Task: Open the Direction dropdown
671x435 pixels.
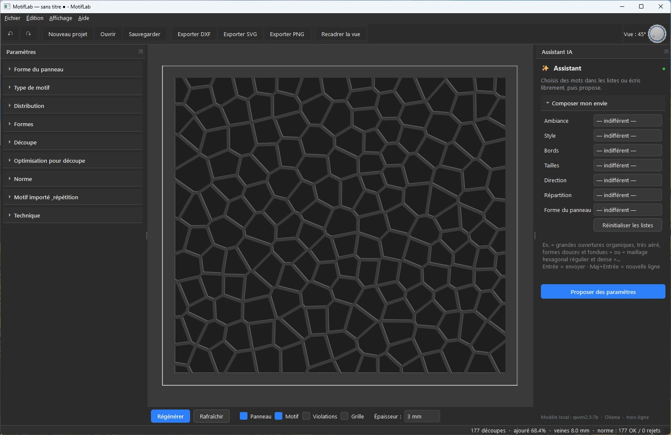Action: (x=628, y=180)
